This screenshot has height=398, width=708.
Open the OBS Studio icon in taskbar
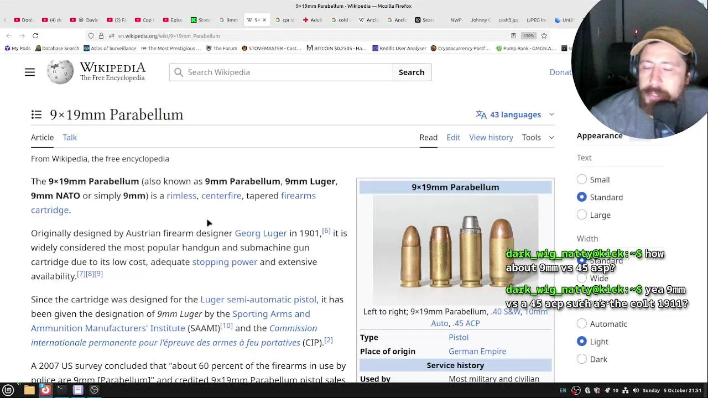pyautogui.click(x=95, y=390)
